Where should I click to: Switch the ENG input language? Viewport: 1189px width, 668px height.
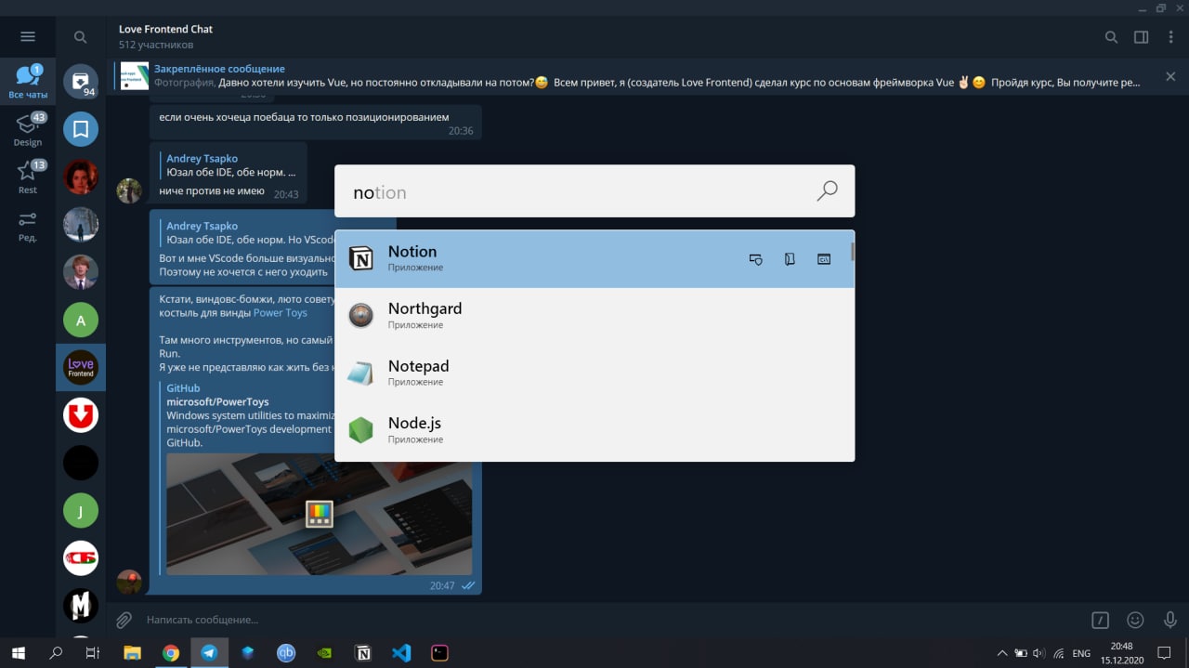tap(1081, 654)
